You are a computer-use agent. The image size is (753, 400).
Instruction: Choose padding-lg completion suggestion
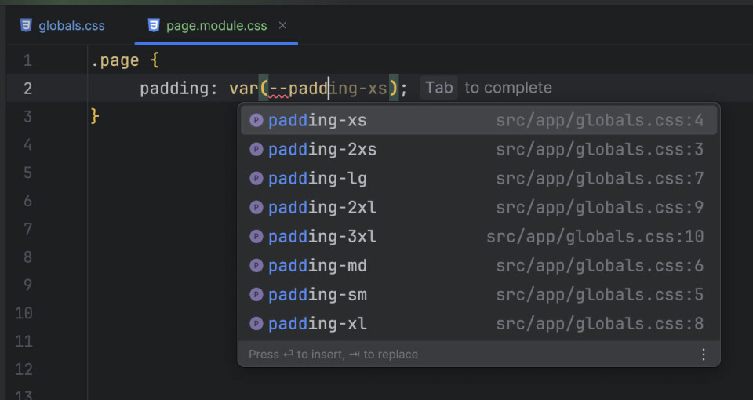478,179
